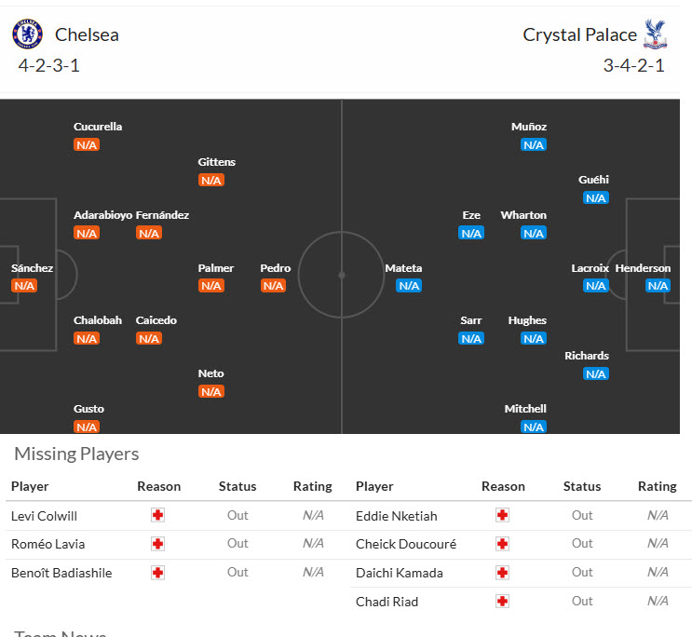Click Crystal Palace Status column header

point(582,486)
